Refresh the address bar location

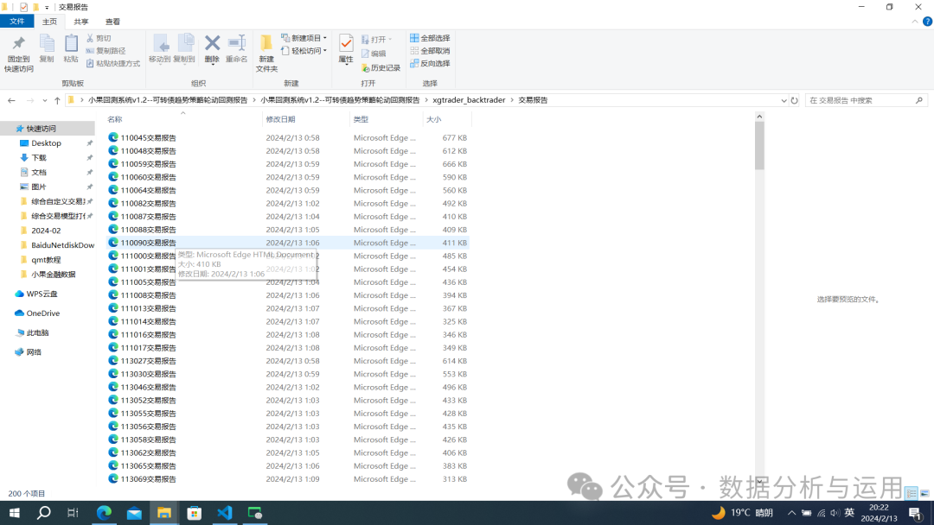tap(794, 100)
